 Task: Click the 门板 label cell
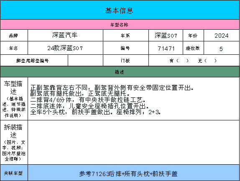126,61
